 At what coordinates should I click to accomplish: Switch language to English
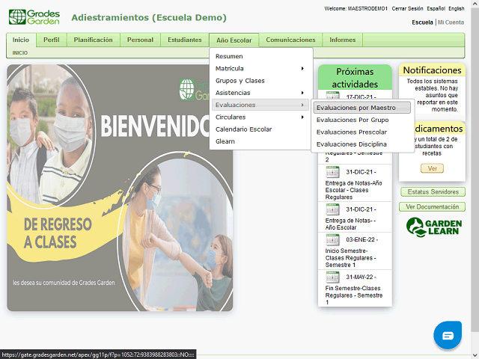[457, 8]
